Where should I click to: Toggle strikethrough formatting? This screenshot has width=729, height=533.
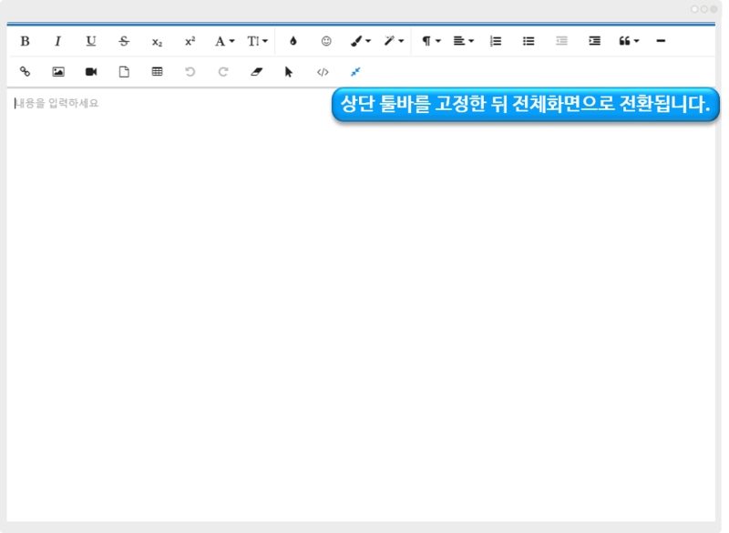[x=124, y=41]
